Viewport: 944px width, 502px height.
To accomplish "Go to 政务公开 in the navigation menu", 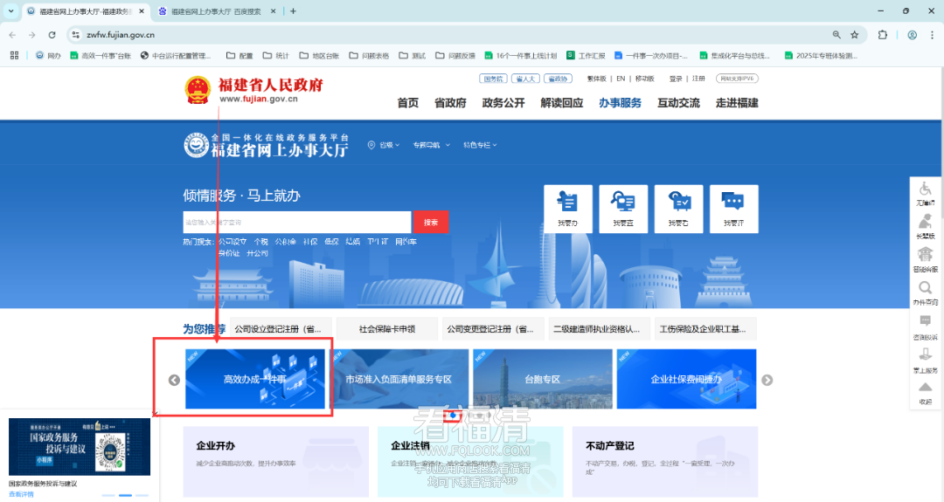I will (x=503, y=103).
